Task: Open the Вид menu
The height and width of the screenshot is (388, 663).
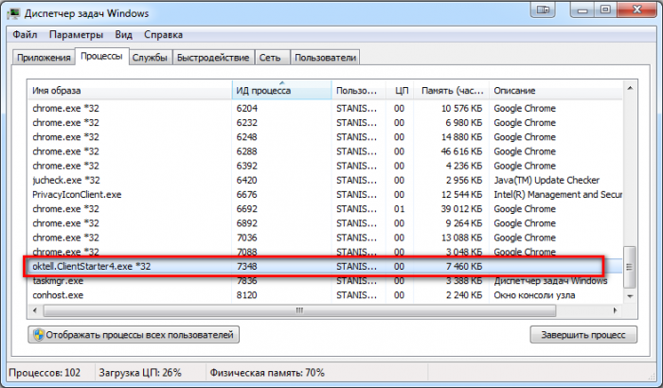Action: coord(123,34)
